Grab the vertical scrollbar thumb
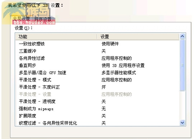 click(183, 65)
